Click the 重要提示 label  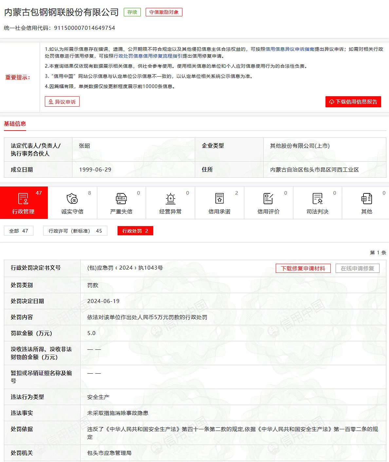pyautogui.click(x=18, y=77)
